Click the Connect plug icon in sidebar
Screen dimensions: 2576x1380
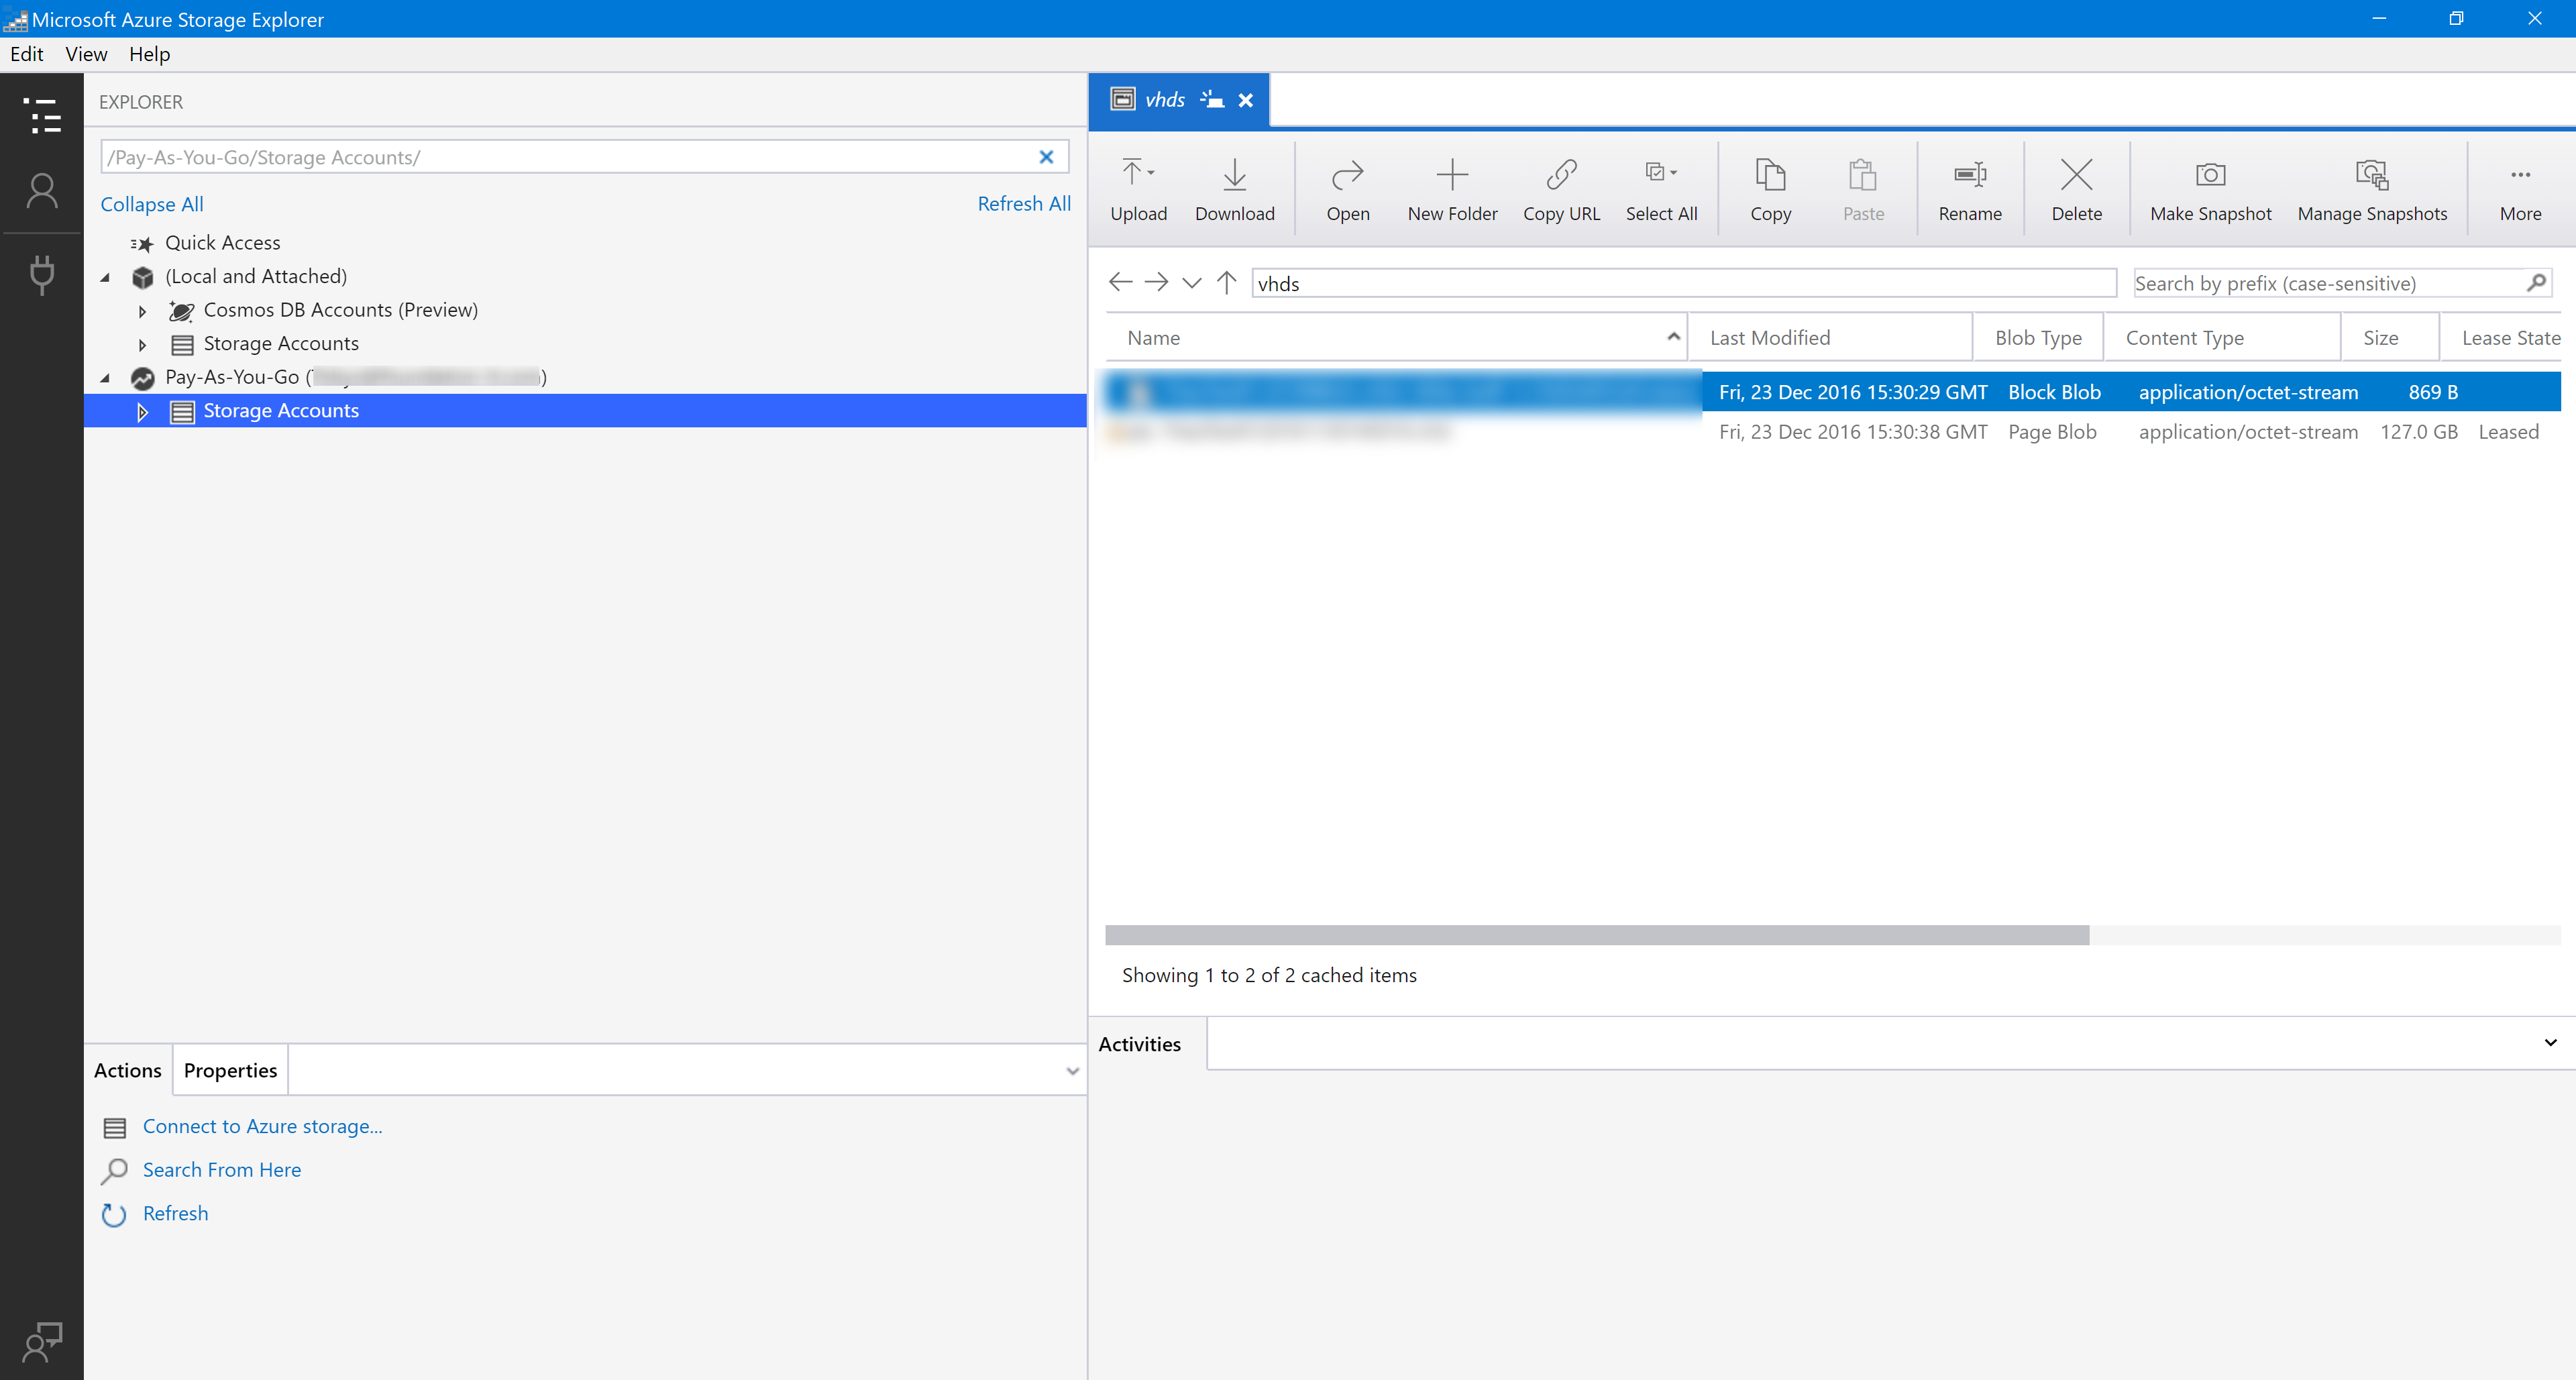tap(42, 274)
